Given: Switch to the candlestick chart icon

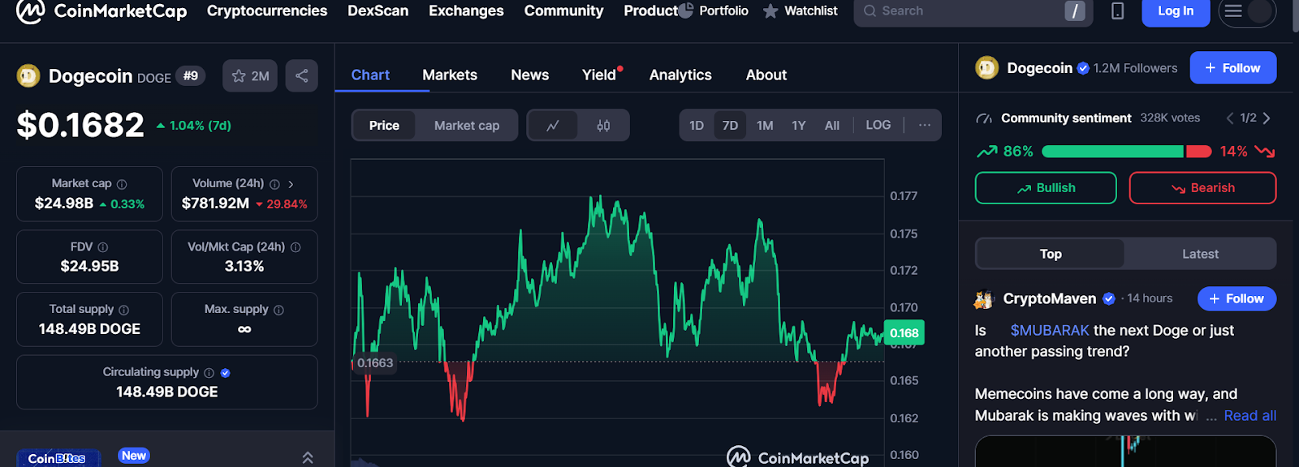Looking at the screenshot, I should click(x=603, y=126).
